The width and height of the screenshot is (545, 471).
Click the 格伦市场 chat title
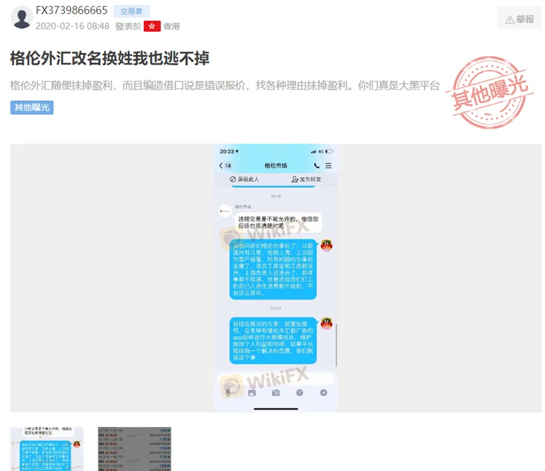click(275, 166)
